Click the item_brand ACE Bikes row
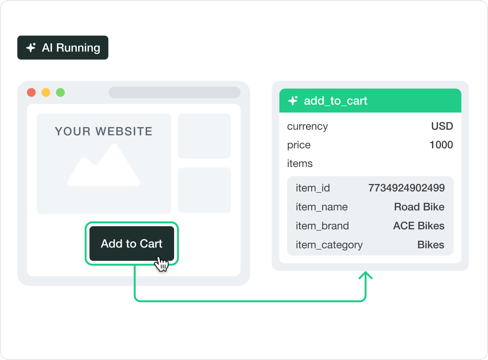The width and height of the screenshot is (488, 360). 370,226
